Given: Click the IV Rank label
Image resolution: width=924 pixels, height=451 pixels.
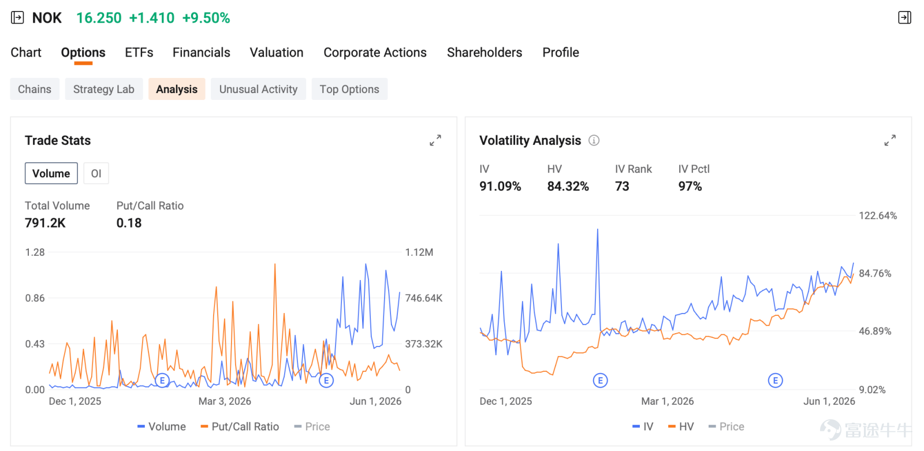Looking at the screenshot, I should [634, 169].
